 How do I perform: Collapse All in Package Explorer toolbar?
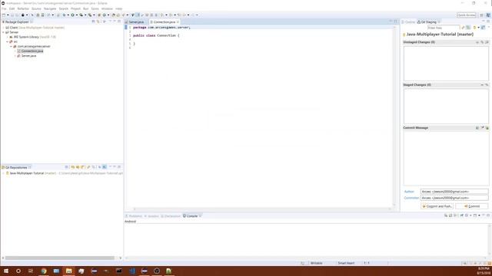point(93,22)
